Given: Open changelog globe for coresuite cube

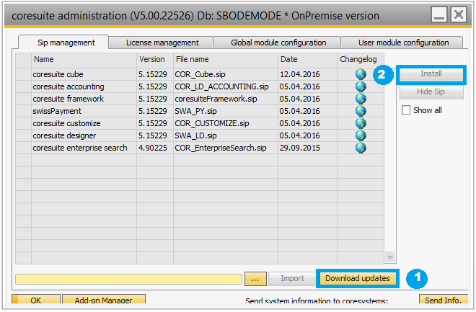Looking at the screenshot, I should pyautogui.click(x=361, y=74).
